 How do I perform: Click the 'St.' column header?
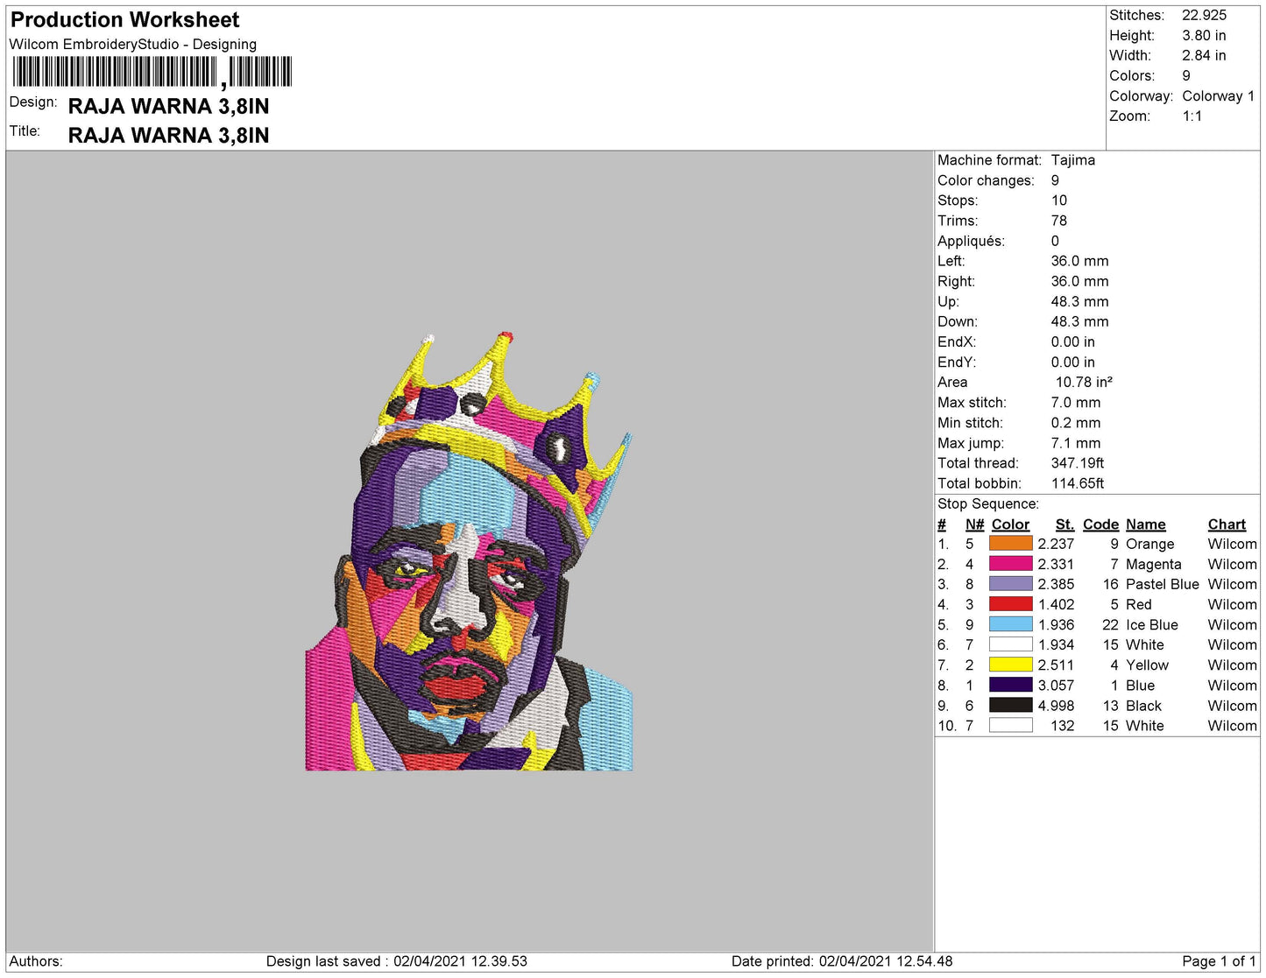coord(1064,524)
